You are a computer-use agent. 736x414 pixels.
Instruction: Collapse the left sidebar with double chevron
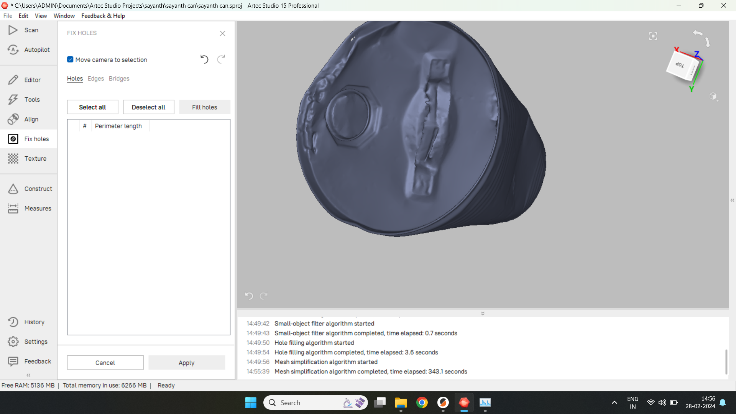pos(28,375)
